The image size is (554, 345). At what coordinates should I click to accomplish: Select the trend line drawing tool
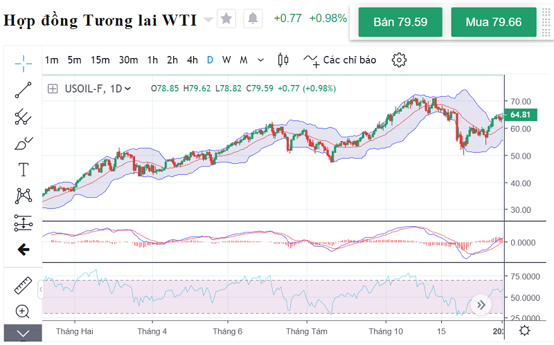pyautogui.click(x=24, y=89)
